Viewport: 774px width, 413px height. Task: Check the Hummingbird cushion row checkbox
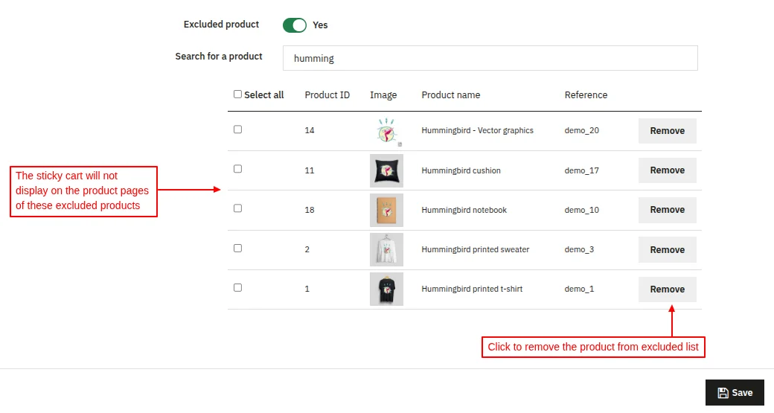click(237, 169)
